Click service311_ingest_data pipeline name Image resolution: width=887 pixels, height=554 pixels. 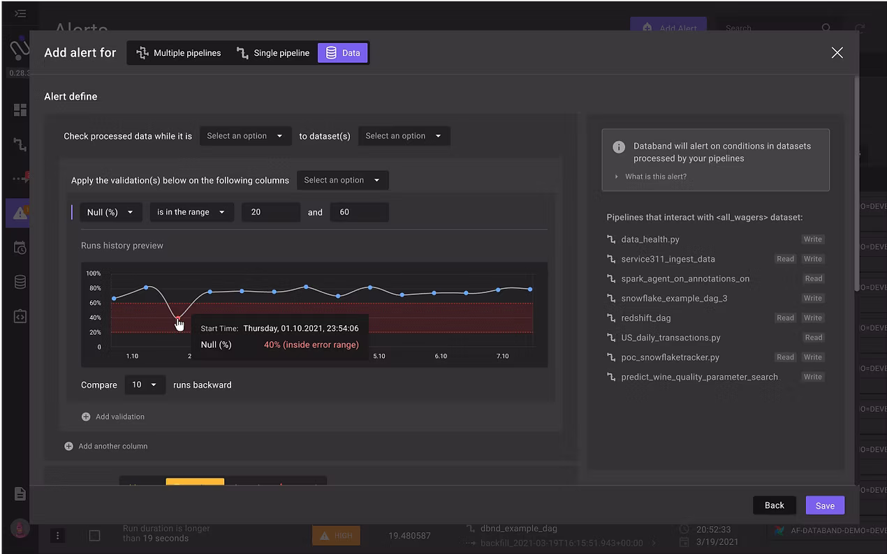pos(668,259)
